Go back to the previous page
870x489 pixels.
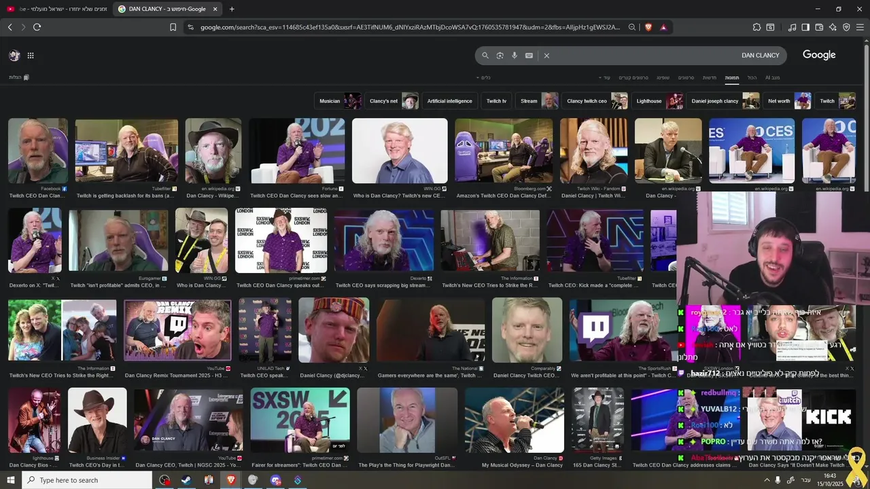(x=10, y=27)
